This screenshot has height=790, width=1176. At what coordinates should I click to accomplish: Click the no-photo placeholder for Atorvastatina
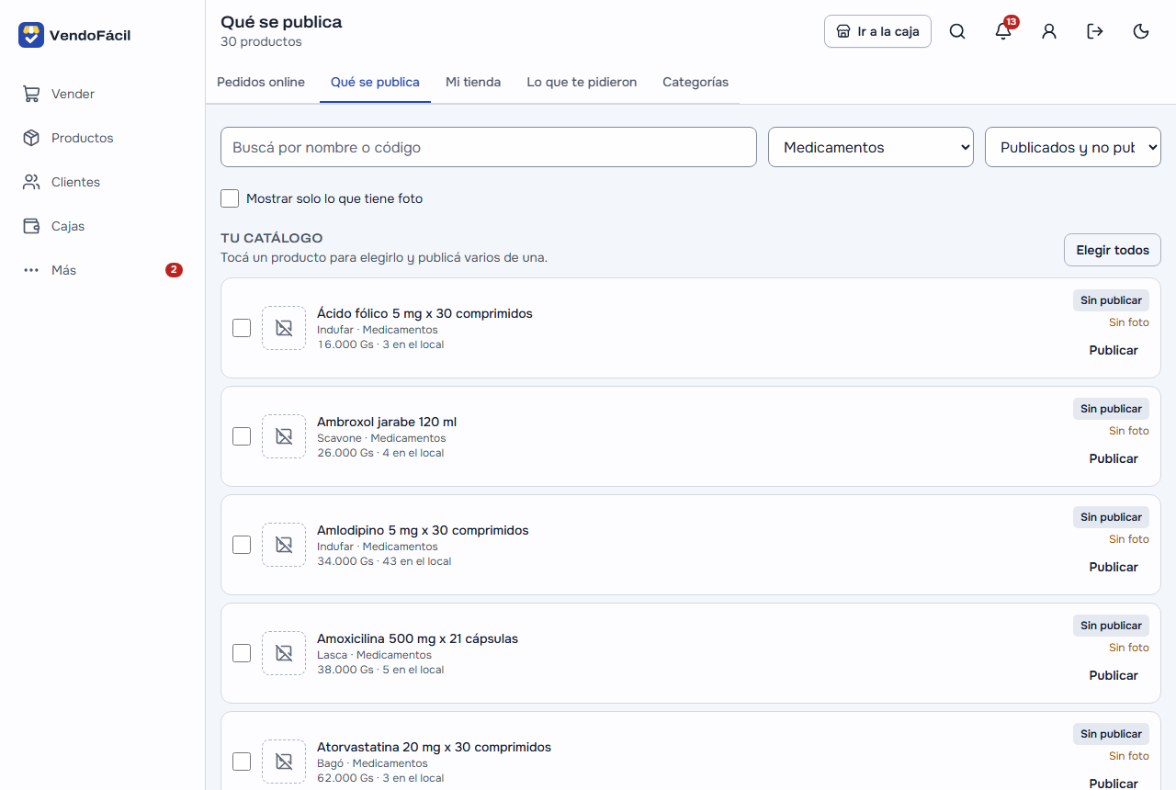(284, 762)
